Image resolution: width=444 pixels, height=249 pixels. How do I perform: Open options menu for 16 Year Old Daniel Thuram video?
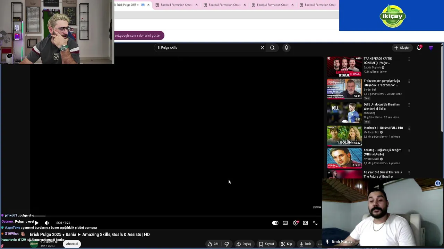[409, 173]
